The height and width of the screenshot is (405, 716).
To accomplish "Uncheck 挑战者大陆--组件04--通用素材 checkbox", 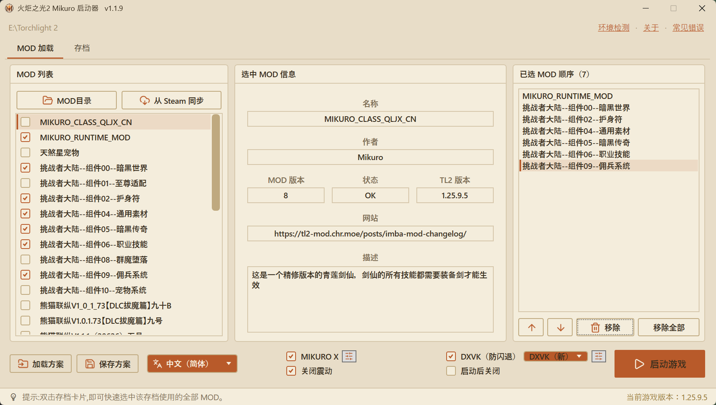I will 25,214.
